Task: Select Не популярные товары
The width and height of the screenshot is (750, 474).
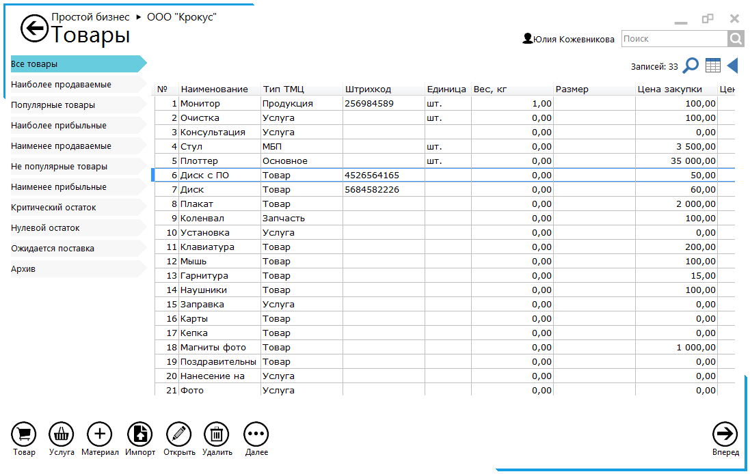Action: pyautogui.click(x=79, y=167)
